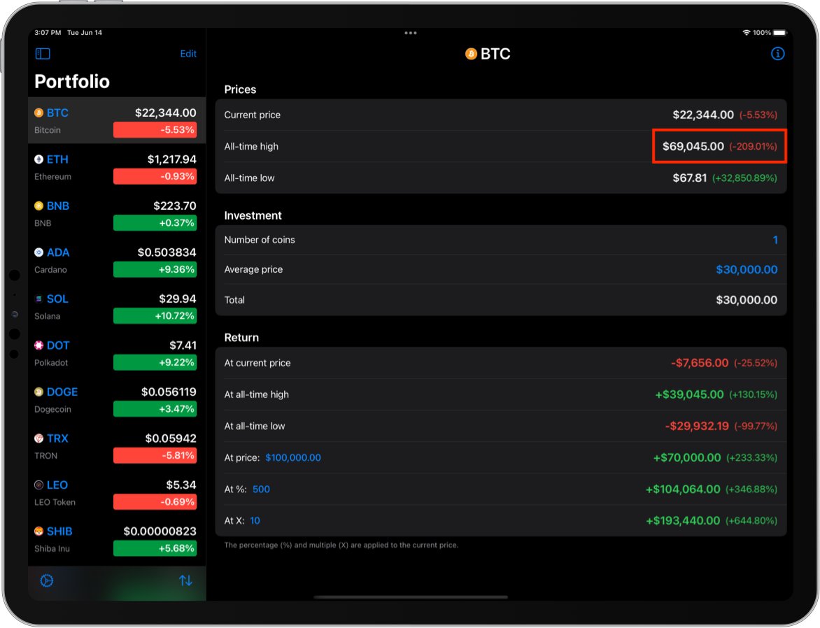This screenshot has width=820, height=628.
Task: Edit the Number of coins value 1
Action: point(775,240)
